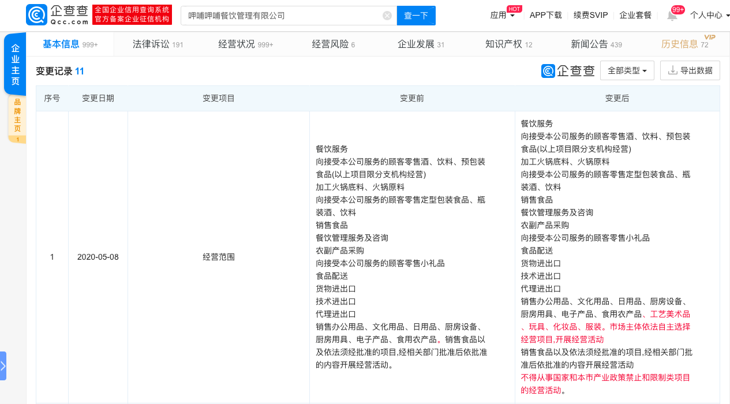
Task: Click the 查一下 search button
Action: pos(416,16)
